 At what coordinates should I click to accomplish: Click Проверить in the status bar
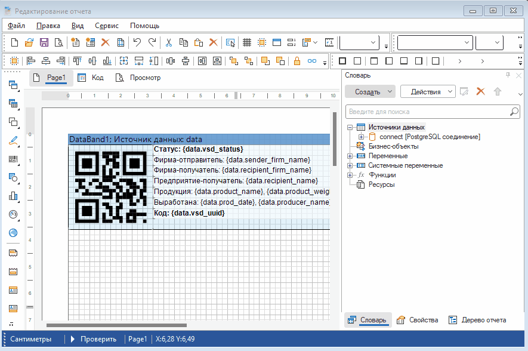click(94, 339)
